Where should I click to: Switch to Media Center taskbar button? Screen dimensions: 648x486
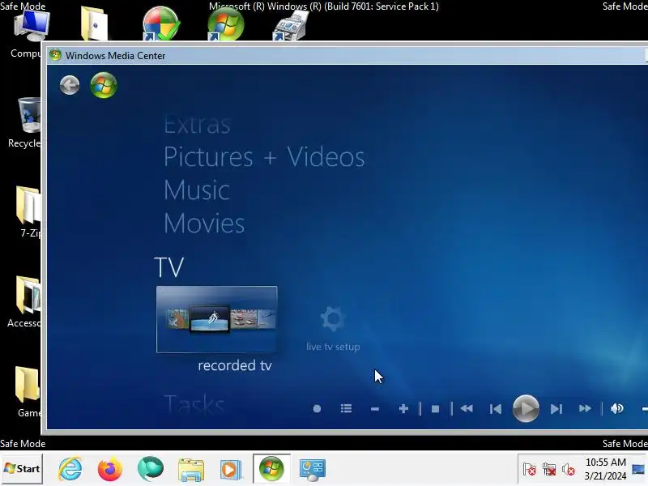271,469
